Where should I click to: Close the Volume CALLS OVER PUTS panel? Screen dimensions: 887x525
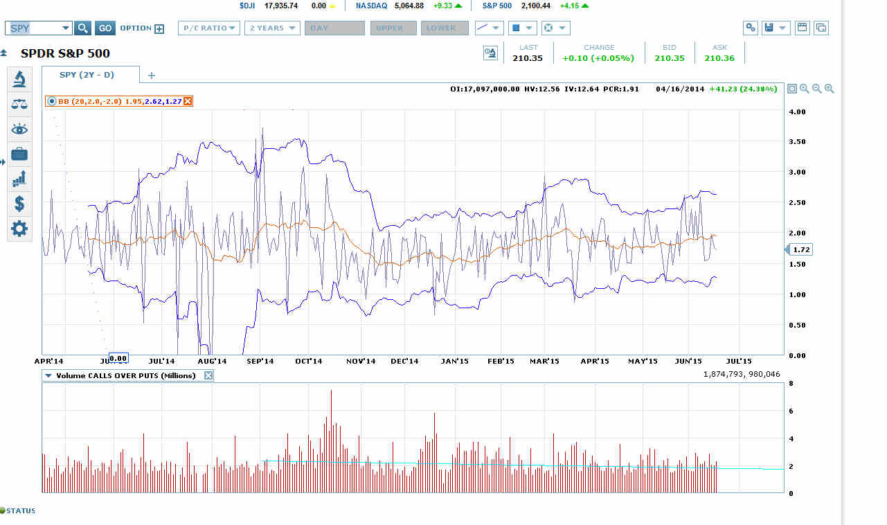point(208,375)
